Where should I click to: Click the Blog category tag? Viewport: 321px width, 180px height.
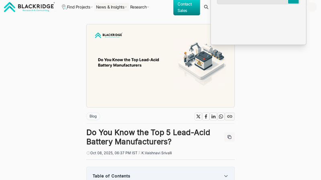[x=93, y=116]
